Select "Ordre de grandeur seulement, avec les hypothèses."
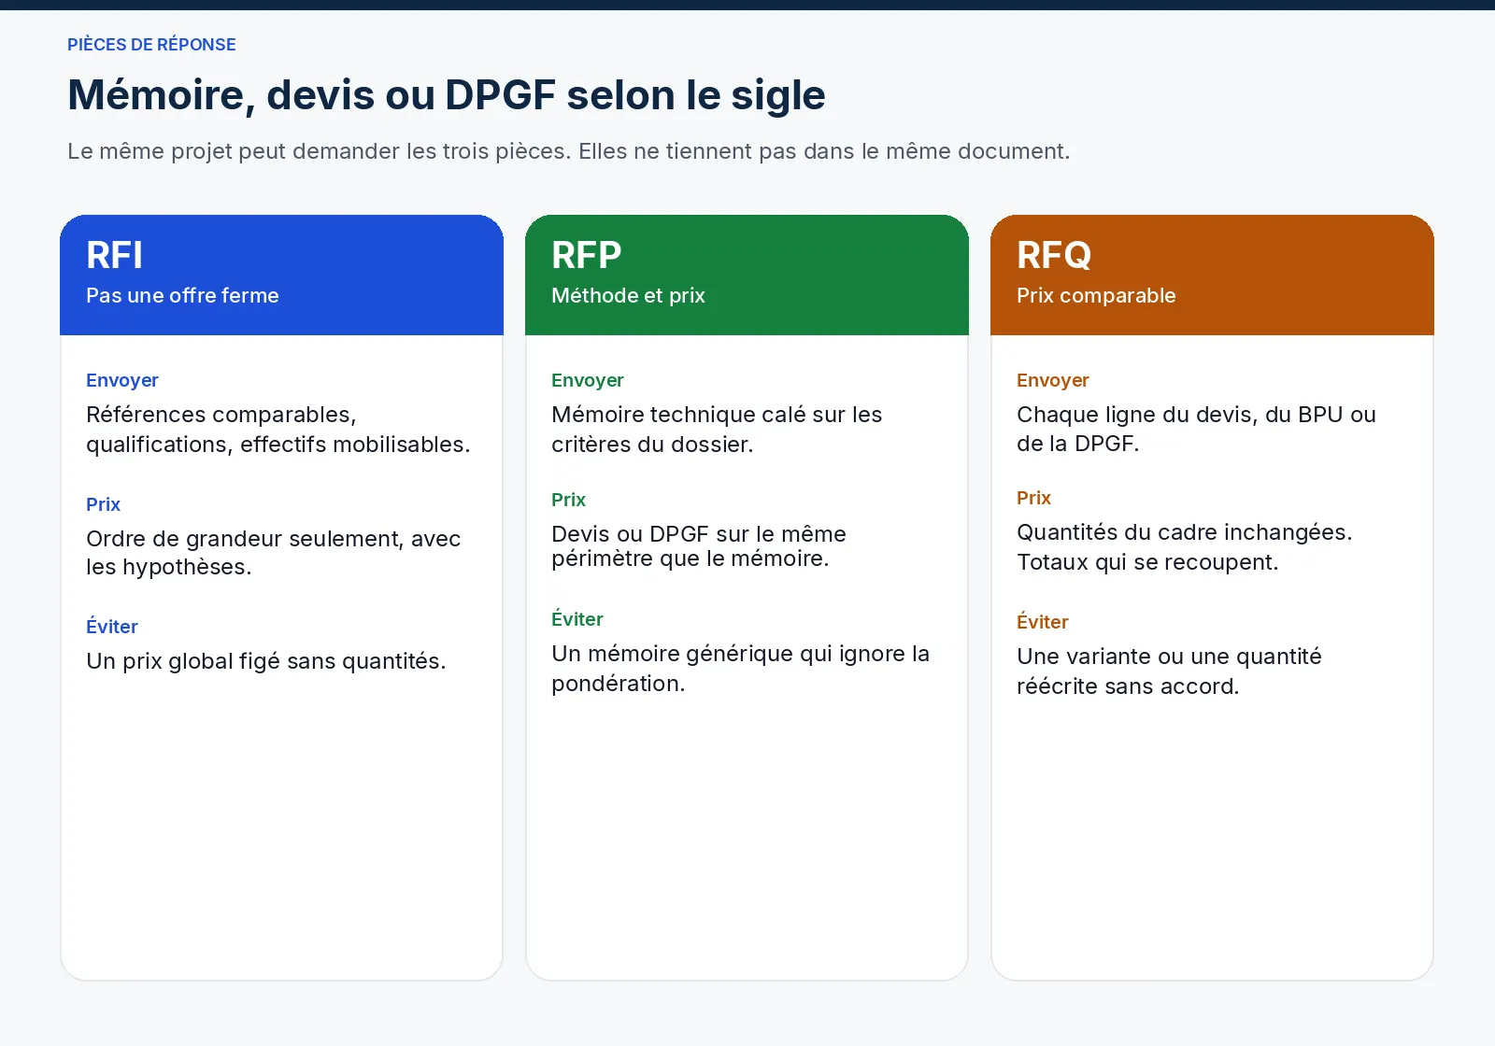 point(274,553)
